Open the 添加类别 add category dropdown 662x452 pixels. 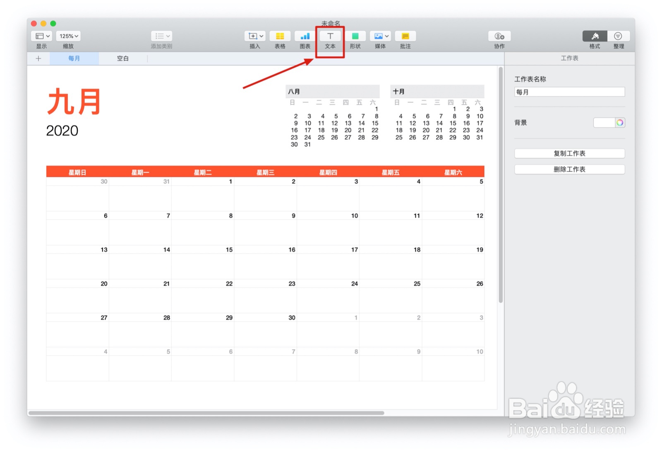161,36
